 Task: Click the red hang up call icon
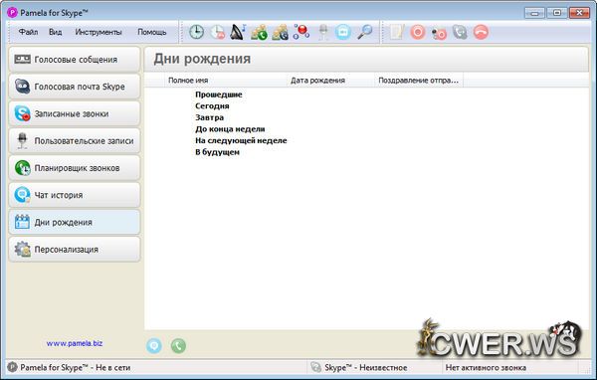[481, 32]
